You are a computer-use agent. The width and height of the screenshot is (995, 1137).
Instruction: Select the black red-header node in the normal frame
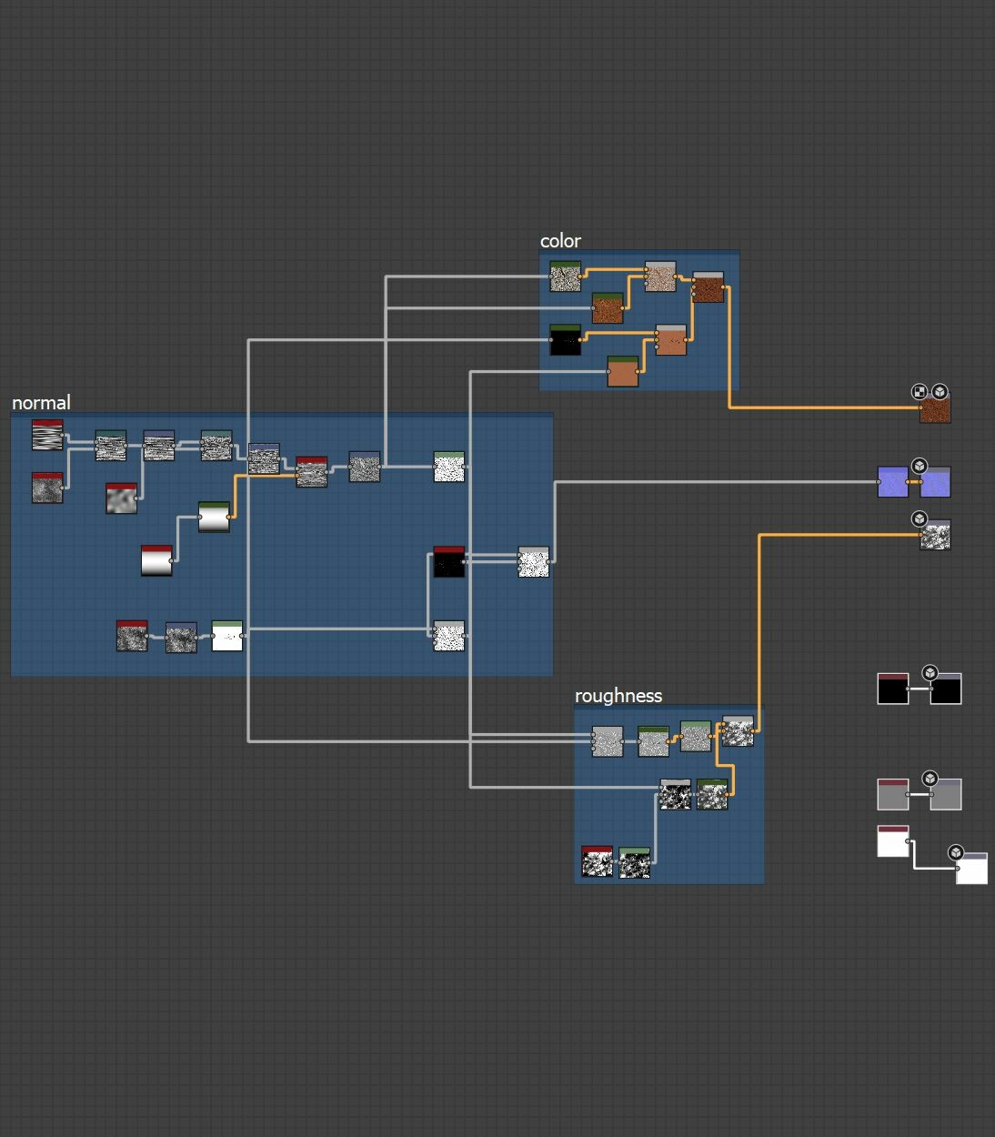[x=448, y=561]
